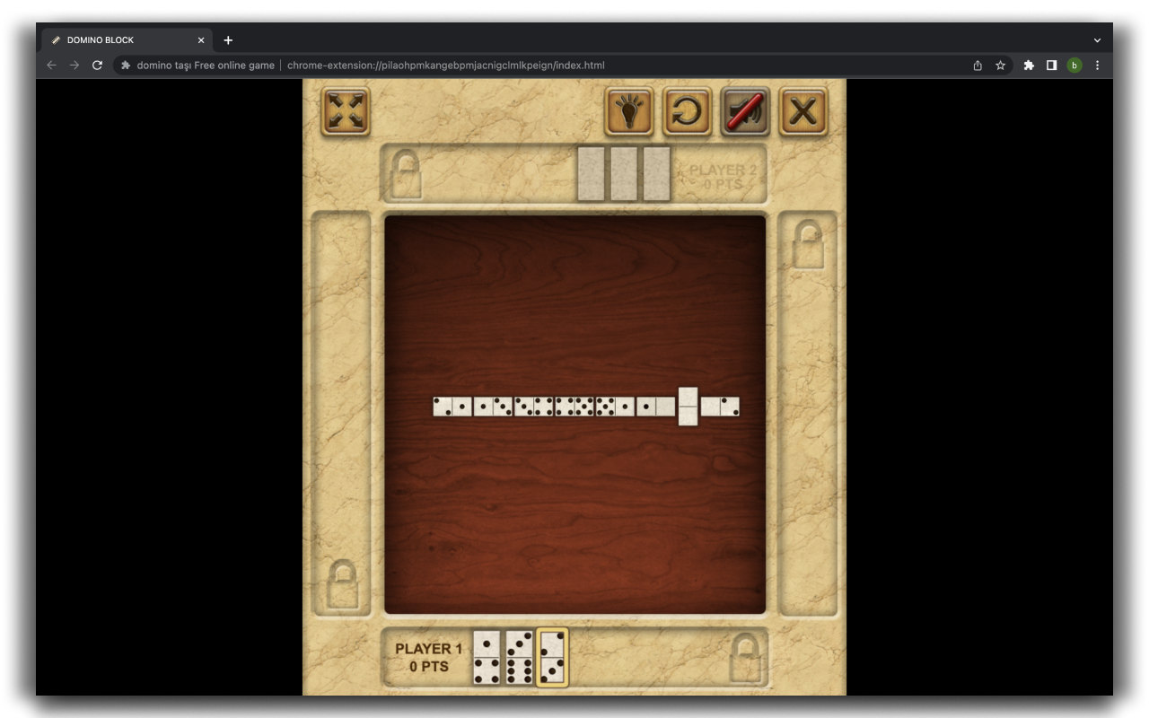Reload the page
This screenshot has height=718, width=1149.
coord(97,66)
